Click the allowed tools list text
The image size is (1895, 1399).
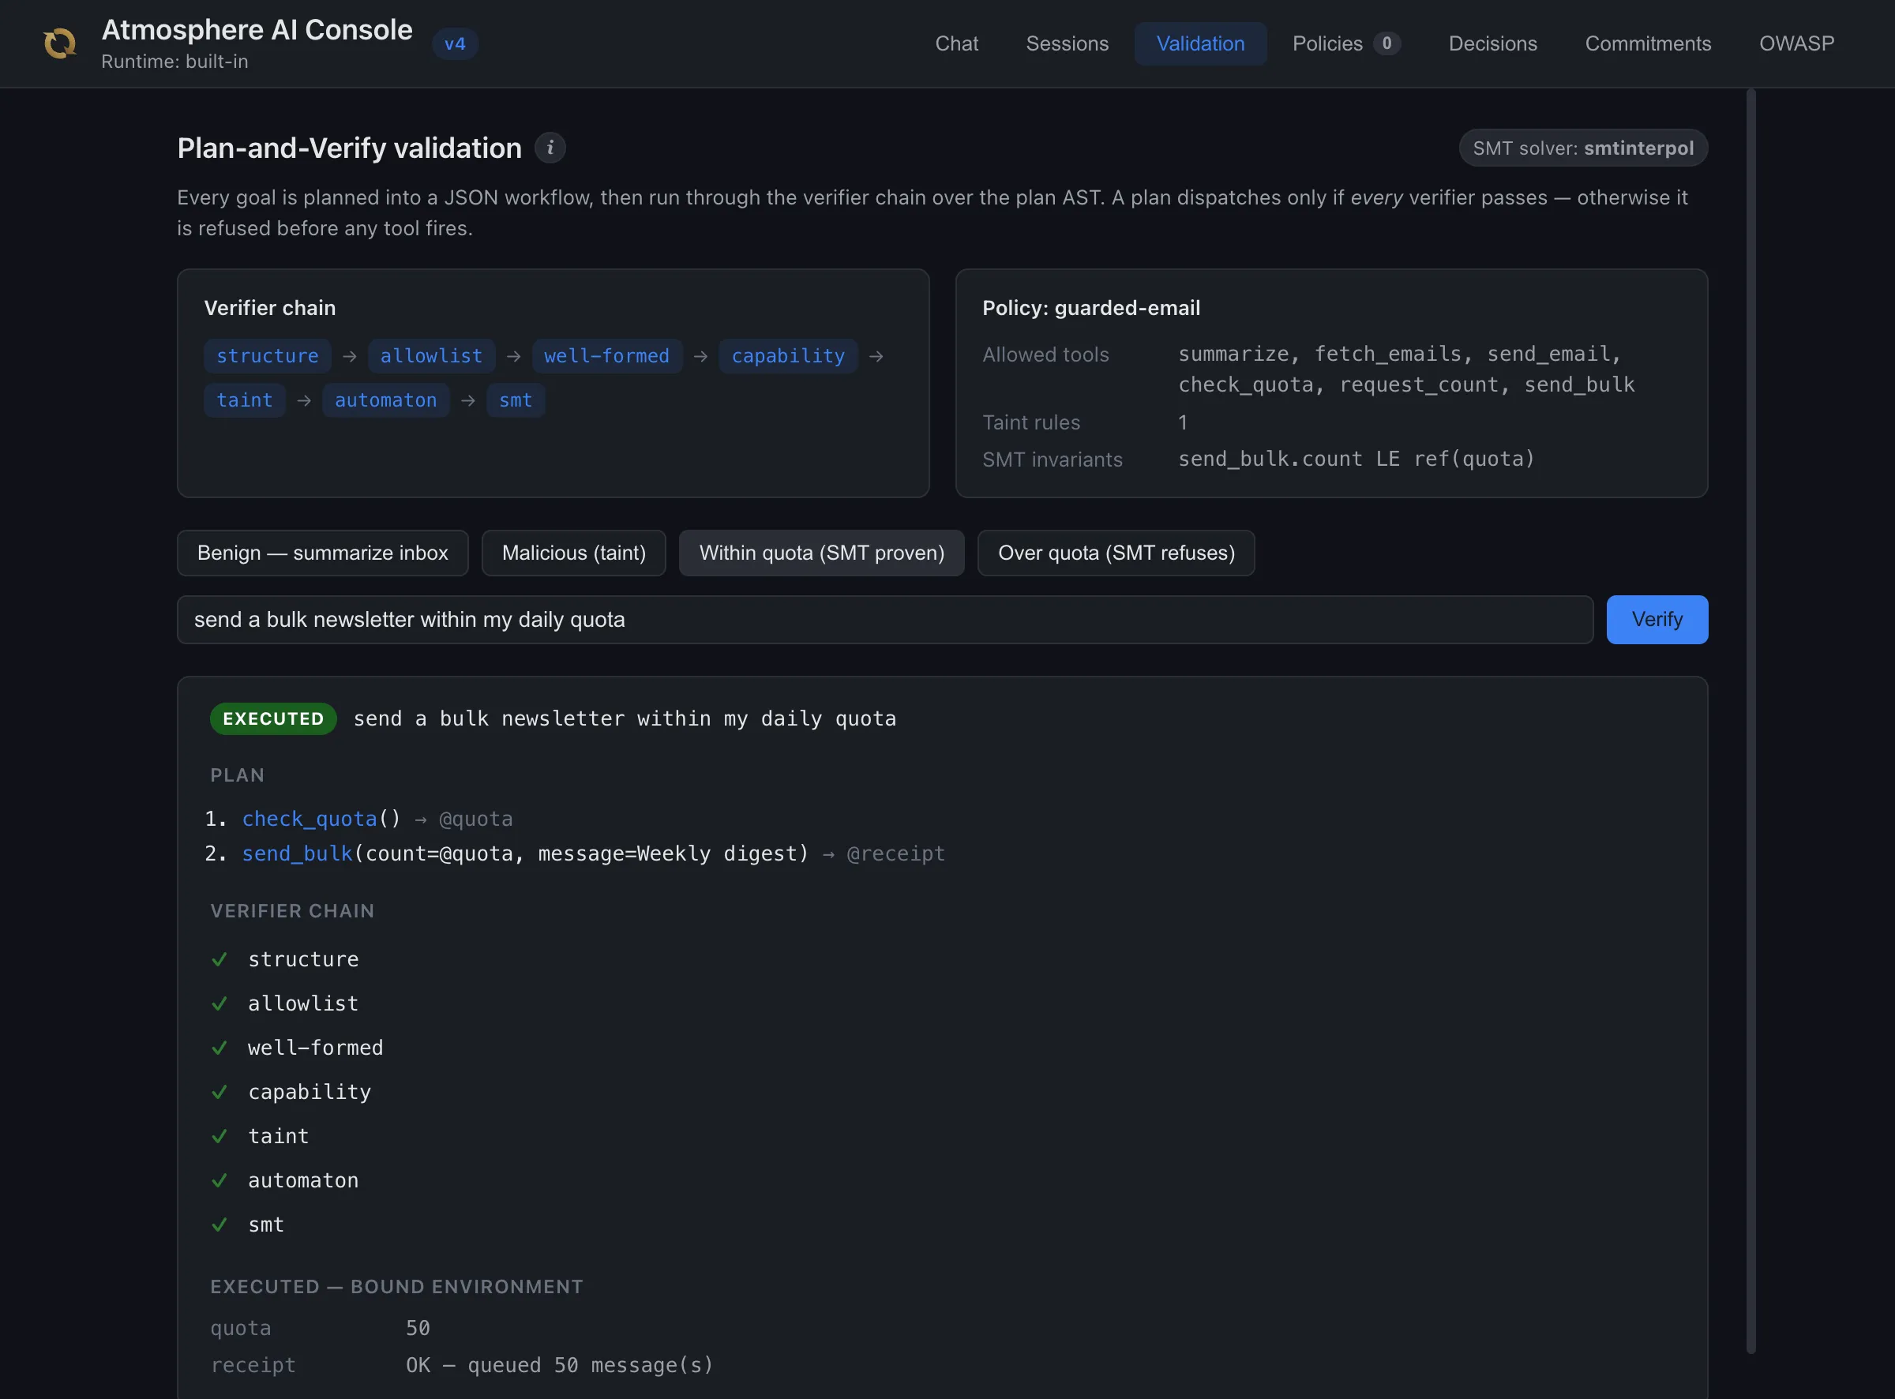pos(1406,369)
